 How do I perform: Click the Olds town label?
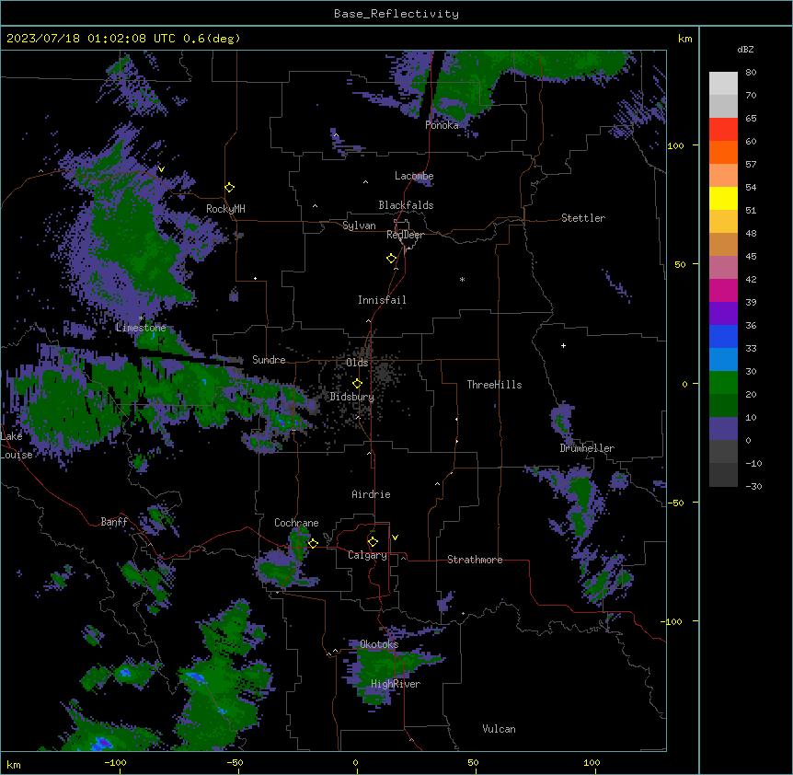pyautogui.click(x=357, y=363)
